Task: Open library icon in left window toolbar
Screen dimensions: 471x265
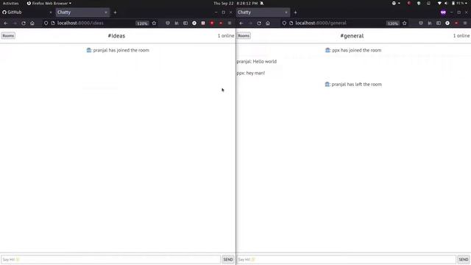Action: 177,23
